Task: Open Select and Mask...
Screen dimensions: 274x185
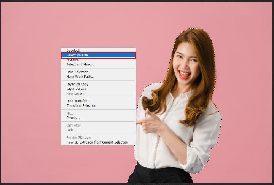Action: [98, 64]
